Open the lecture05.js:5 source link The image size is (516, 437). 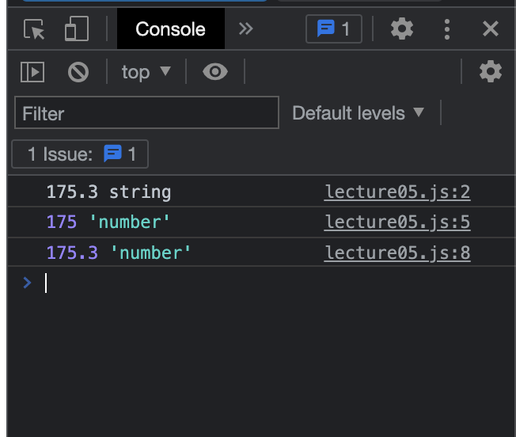coord(397,222)
